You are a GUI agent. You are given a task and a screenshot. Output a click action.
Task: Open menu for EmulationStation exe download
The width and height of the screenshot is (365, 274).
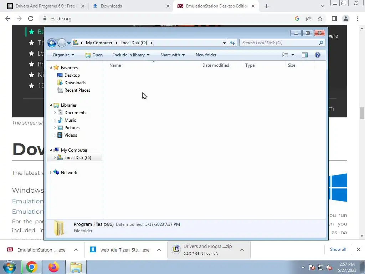point(76,250)
